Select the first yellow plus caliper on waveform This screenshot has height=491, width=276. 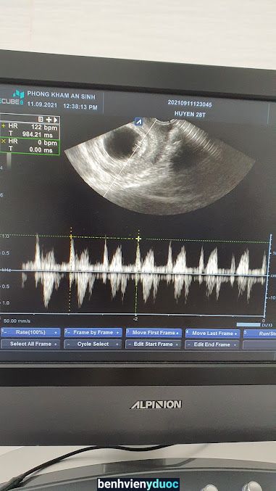pyautogui.click(x=71, y=237)
